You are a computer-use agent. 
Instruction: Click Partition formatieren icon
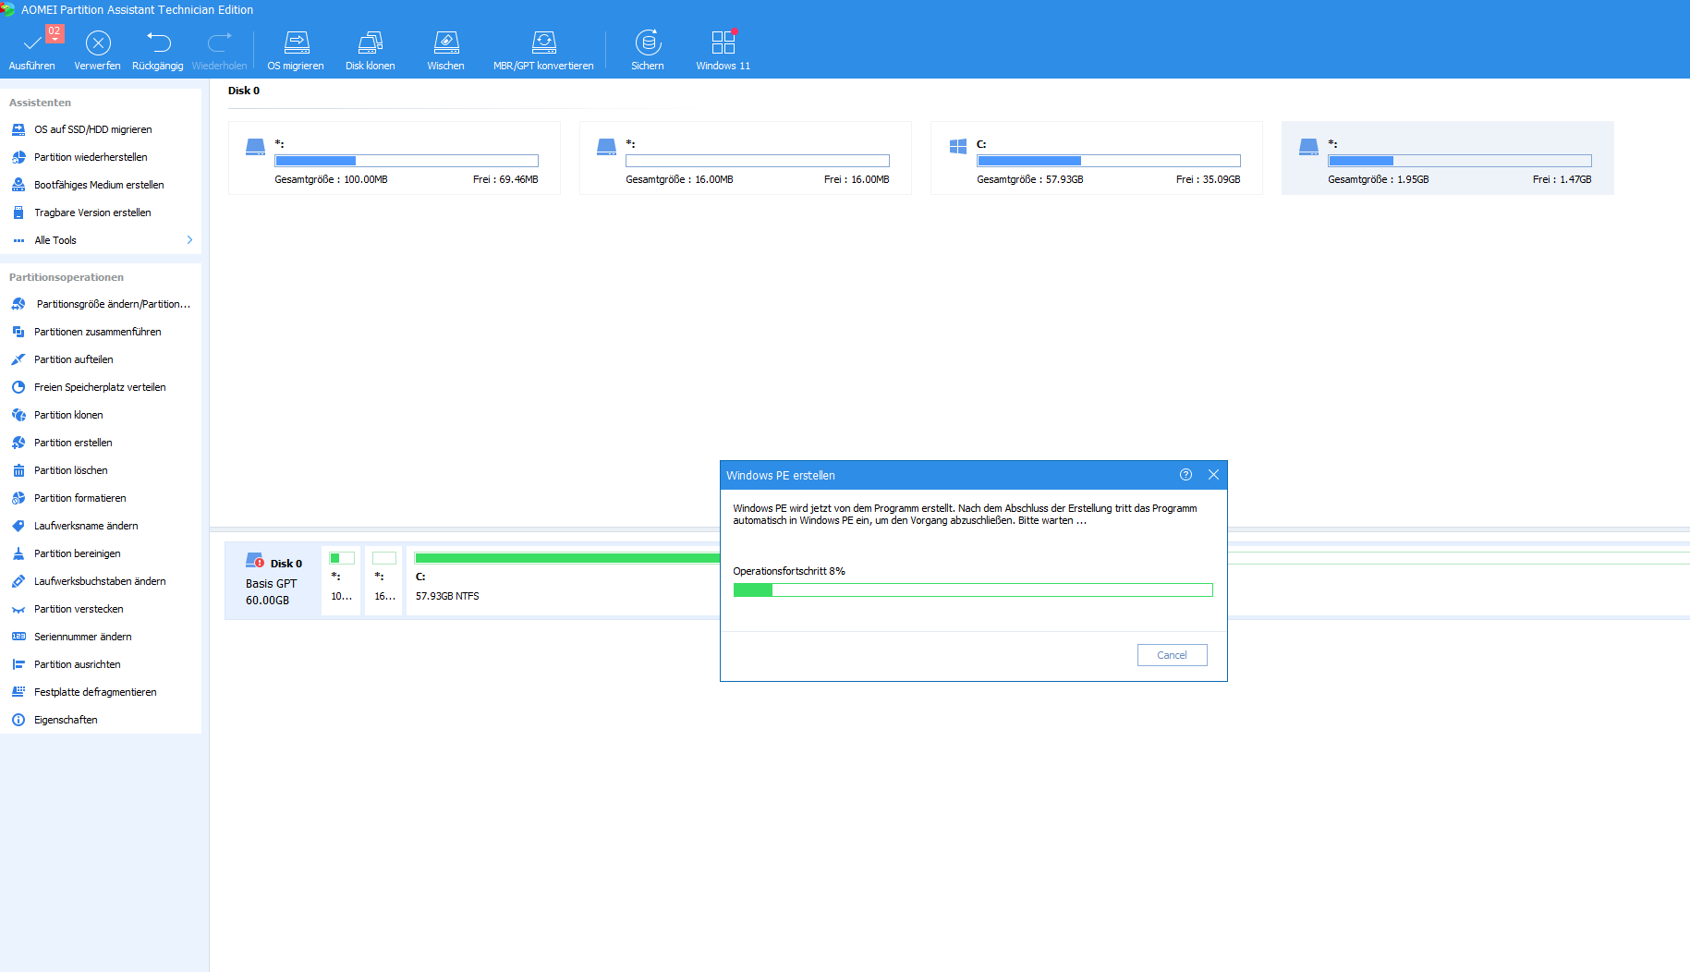(18, 498)
